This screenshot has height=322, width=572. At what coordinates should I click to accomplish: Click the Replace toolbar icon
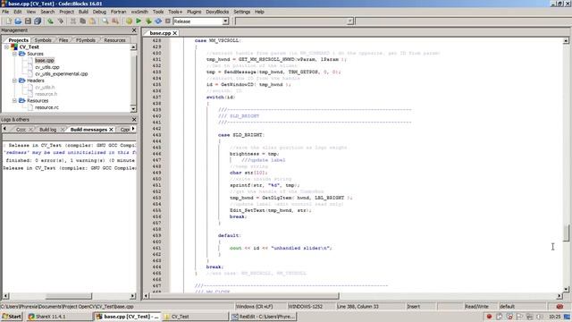tap(115, 21)
